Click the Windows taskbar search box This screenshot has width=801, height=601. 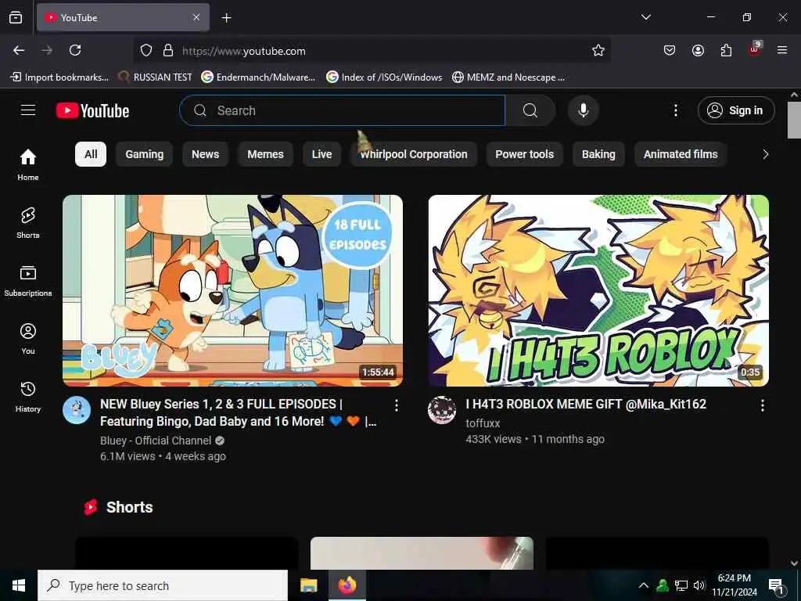coord(163,585)
